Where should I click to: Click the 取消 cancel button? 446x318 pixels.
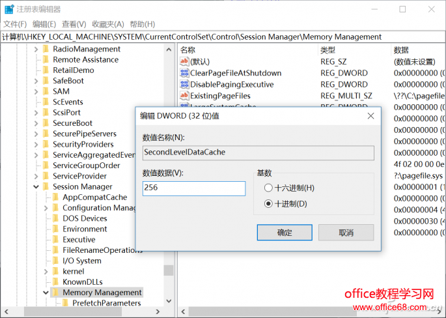click(x=346, y=233)
